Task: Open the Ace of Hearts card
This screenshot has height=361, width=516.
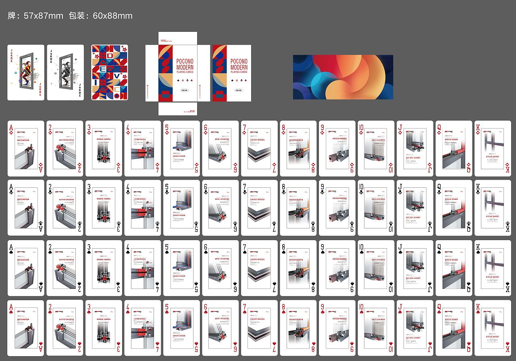Action: (x=26, y=328)
